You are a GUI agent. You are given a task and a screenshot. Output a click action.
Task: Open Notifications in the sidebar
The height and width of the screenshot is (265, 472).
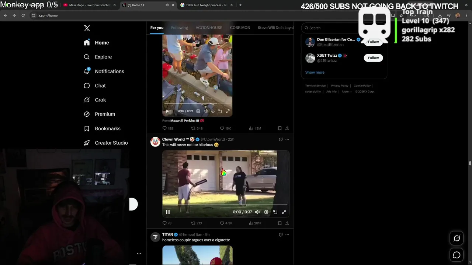[104, 71]
